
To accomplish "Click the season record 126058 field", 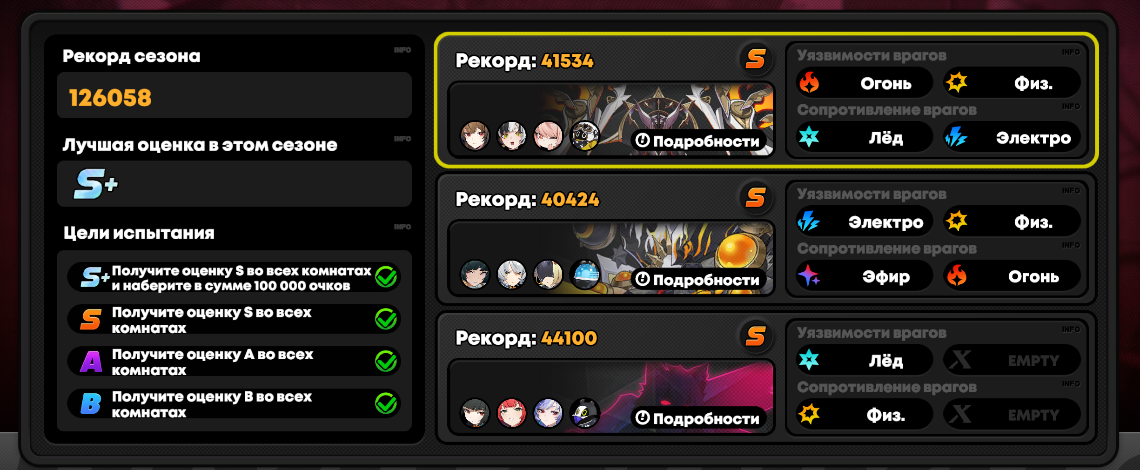I will click(234, 95).
